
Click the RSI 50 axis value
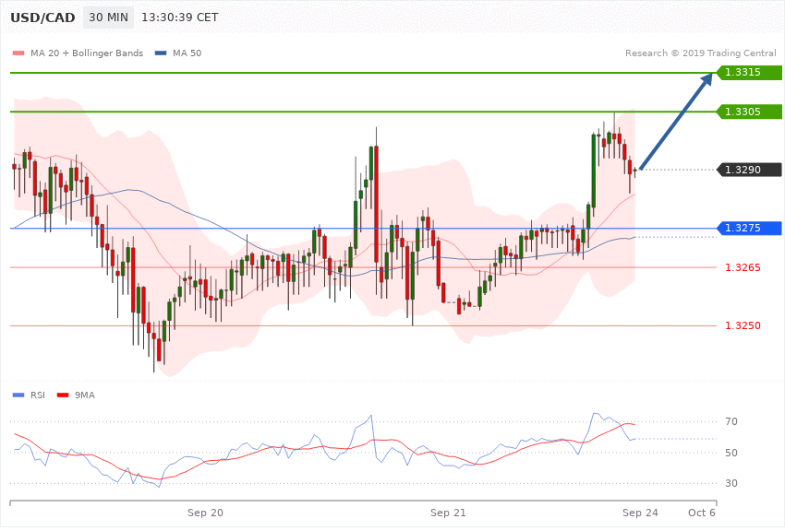point(731,453)
